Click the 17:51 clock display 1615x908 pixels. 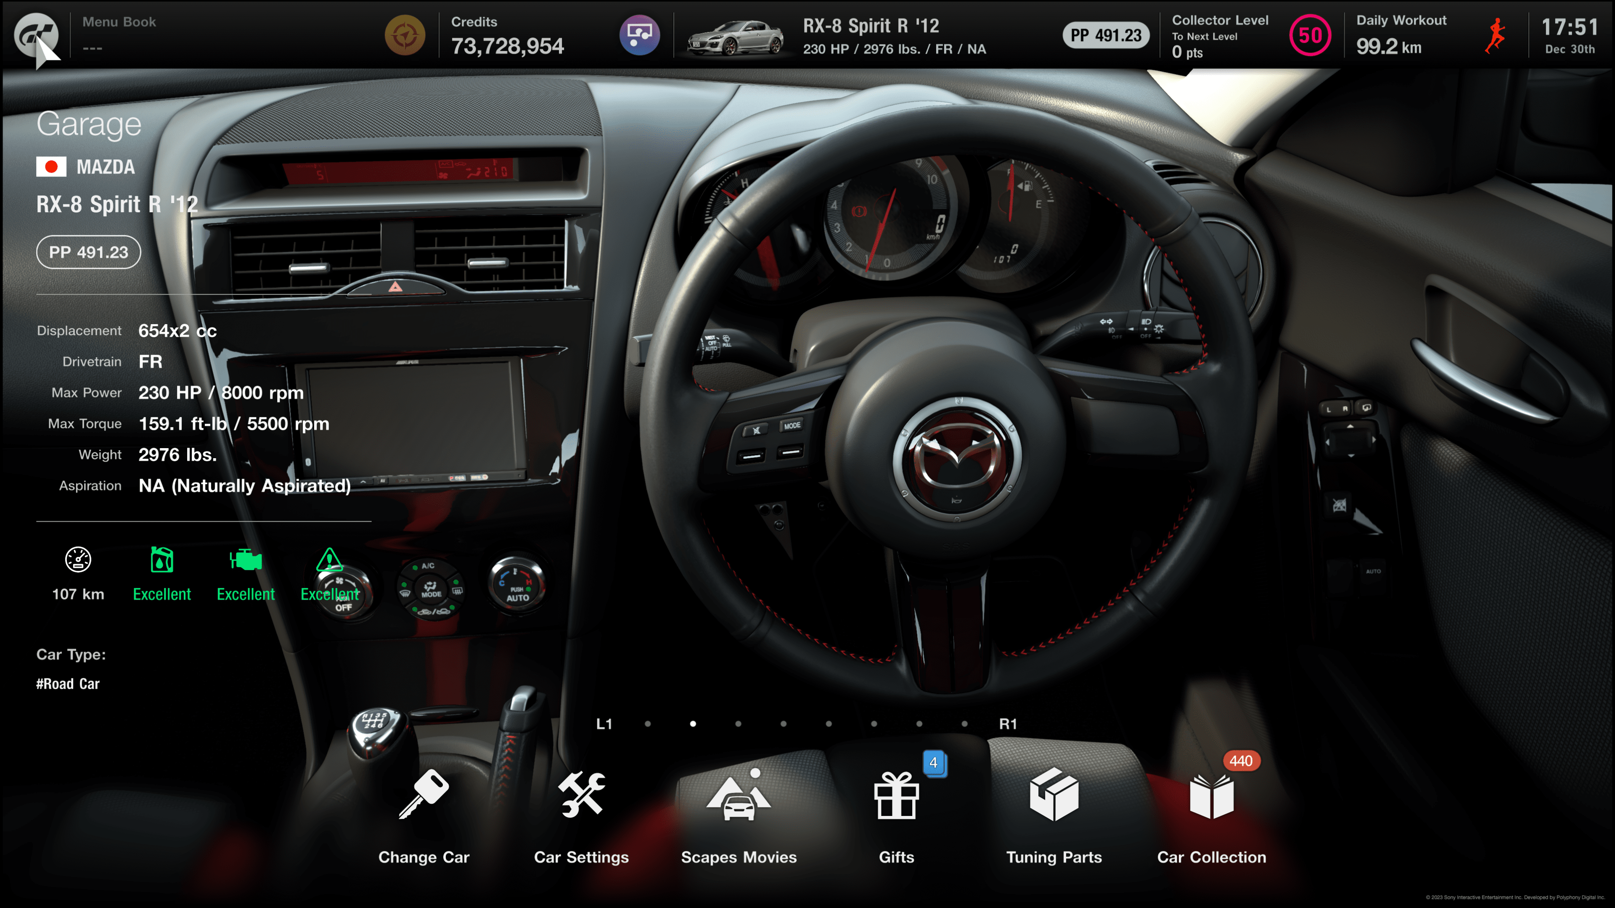[1570, 27]
